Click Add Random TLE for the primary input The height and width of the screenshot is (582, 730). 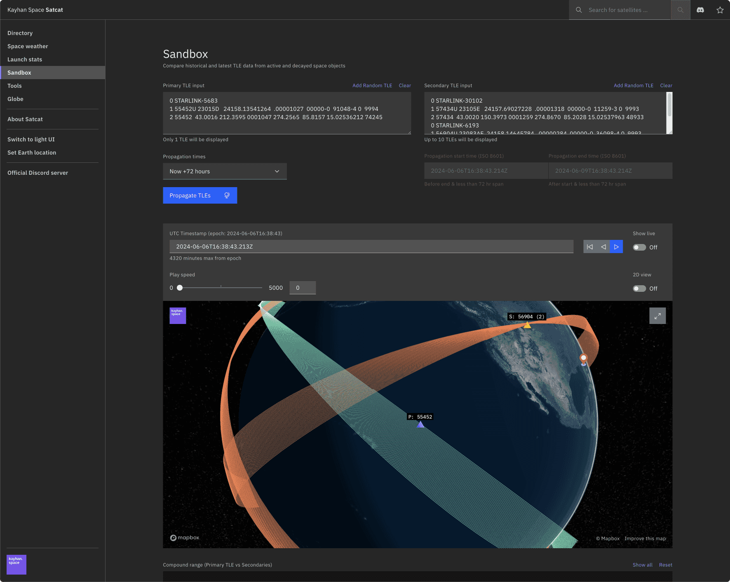372,85
